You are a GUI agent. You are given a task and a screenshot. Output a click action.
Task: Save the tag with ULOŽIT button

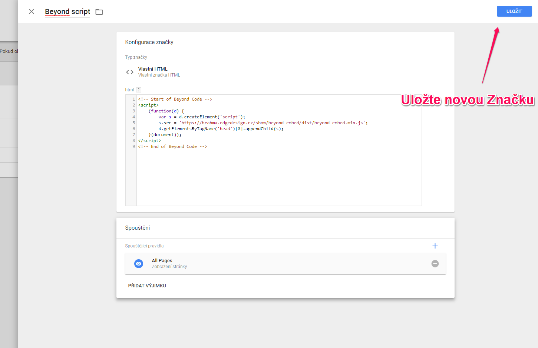coord(514,11)
